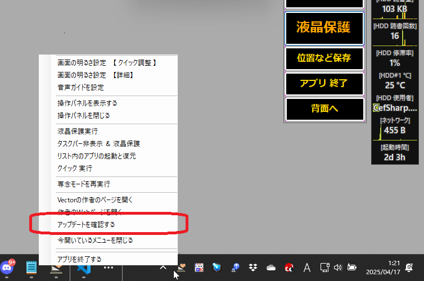Click 液晶保護実行 in the menu
This screenshot has height=281, width=424.
coord(78,131)
